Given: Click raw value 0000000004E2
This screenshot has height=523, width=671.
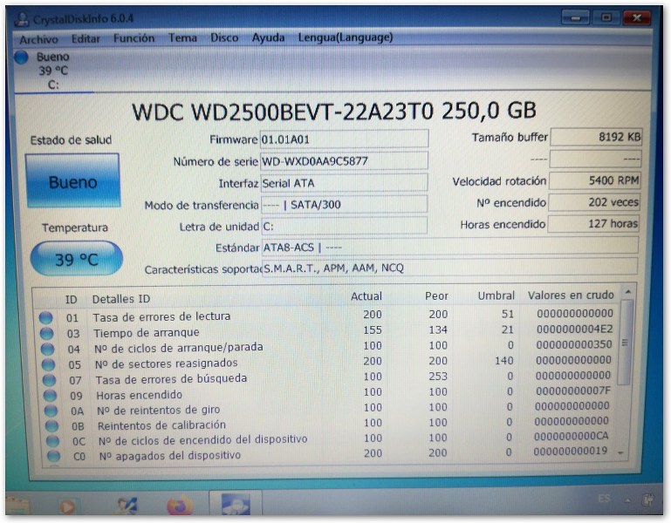Looking at the screenshot, I should [x=575, y=329].
